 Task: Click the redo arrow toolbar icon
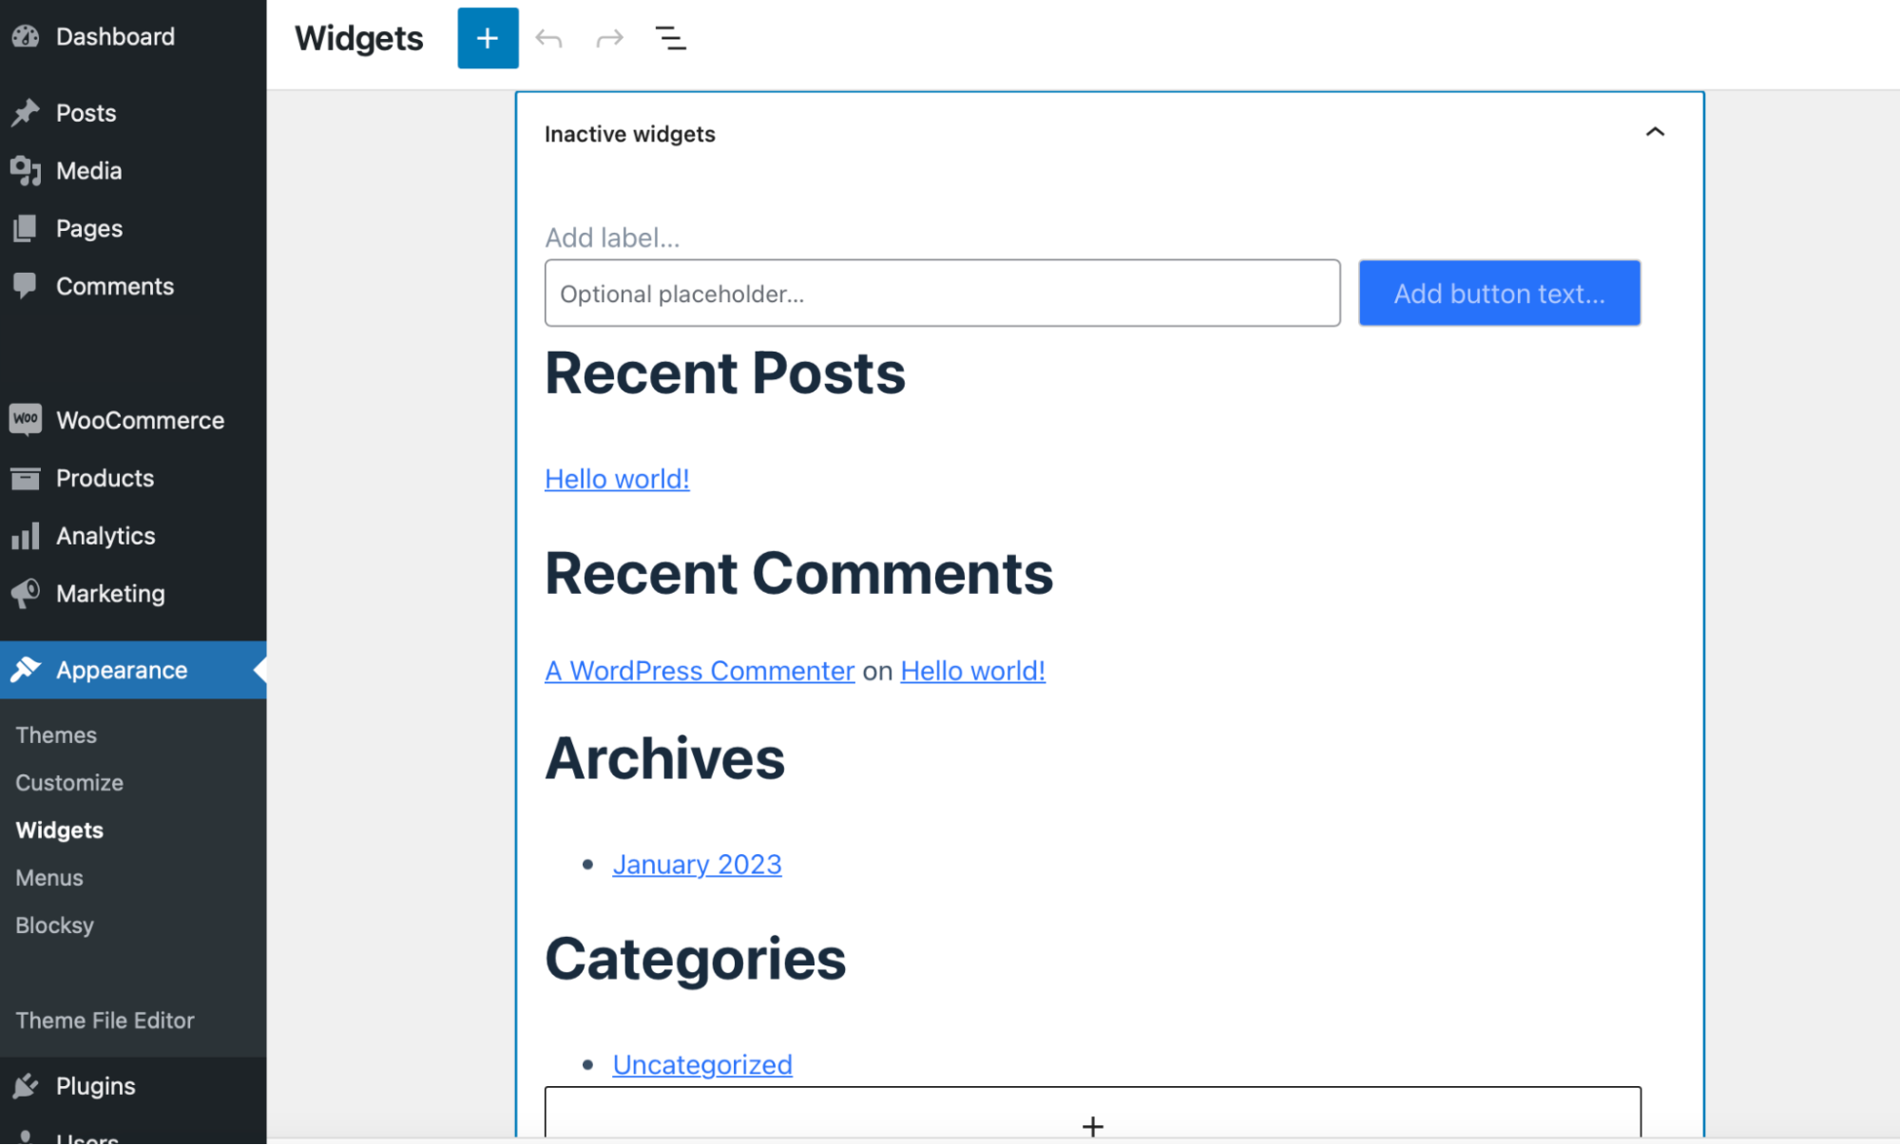click(609, 37)
